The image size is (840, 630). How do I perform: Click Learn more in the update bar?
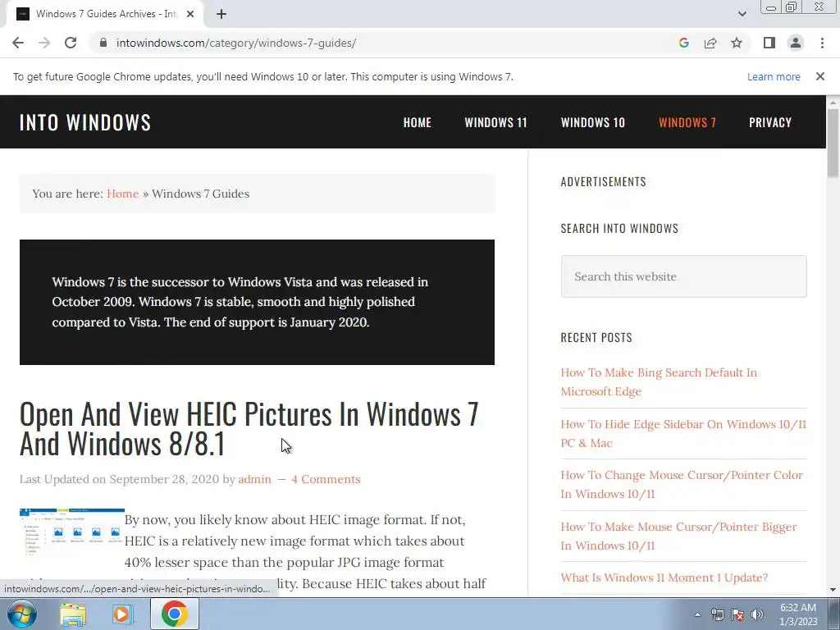click(x=774, y=76)
